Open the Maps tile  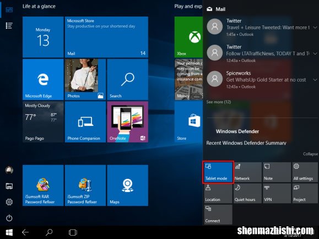[x=128, y=185]
